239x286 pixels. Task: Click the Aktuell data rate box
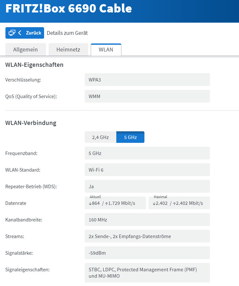[x=115, y=203]
